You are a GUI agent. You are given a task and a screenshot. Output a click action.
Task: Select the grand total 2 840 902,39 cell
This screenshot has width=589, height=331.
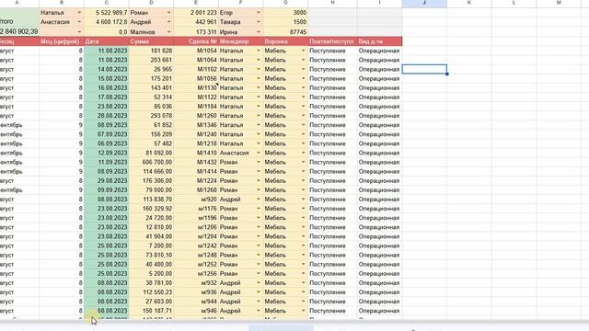[x=19, y=32]
